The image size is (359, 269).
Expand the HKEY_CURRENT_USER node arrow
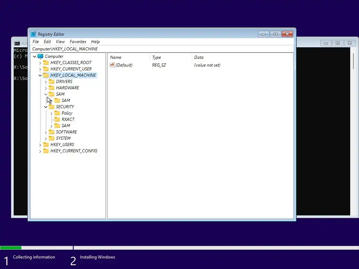click(40, 69)
